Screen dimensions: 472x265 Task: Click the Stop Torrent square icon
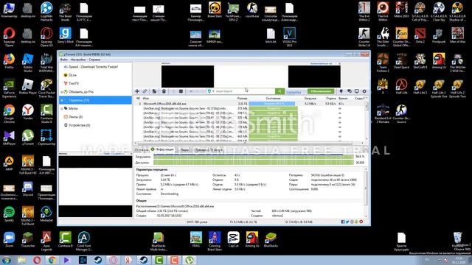(x=181, y=91)
